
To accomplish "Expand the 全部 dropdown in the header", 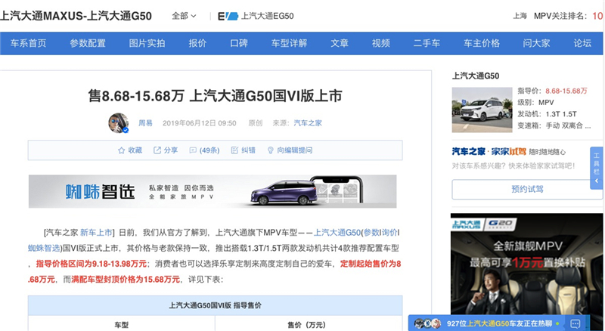I will [x=184, y=16].
